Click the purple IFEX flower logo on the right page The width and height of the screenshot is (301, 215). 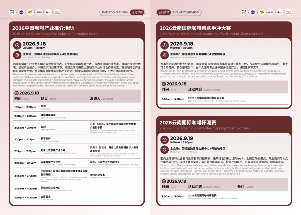[253, 12]
